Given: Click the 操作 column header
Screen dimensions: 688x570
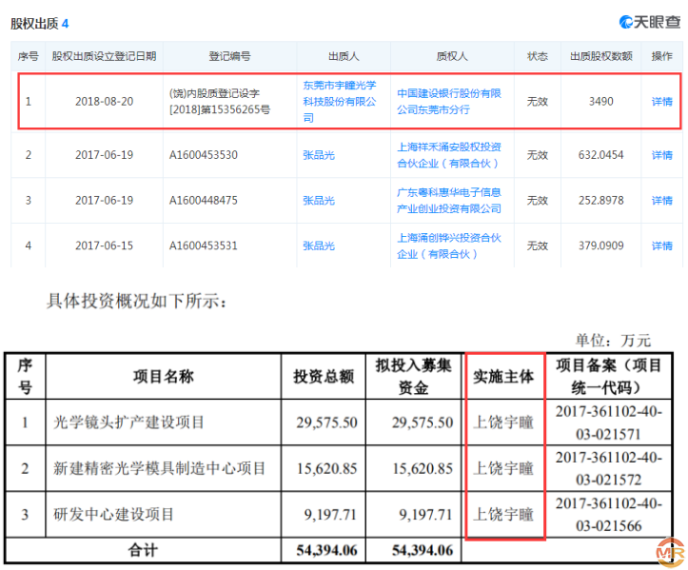Looking at the screenshot, I should coord(661,56).
